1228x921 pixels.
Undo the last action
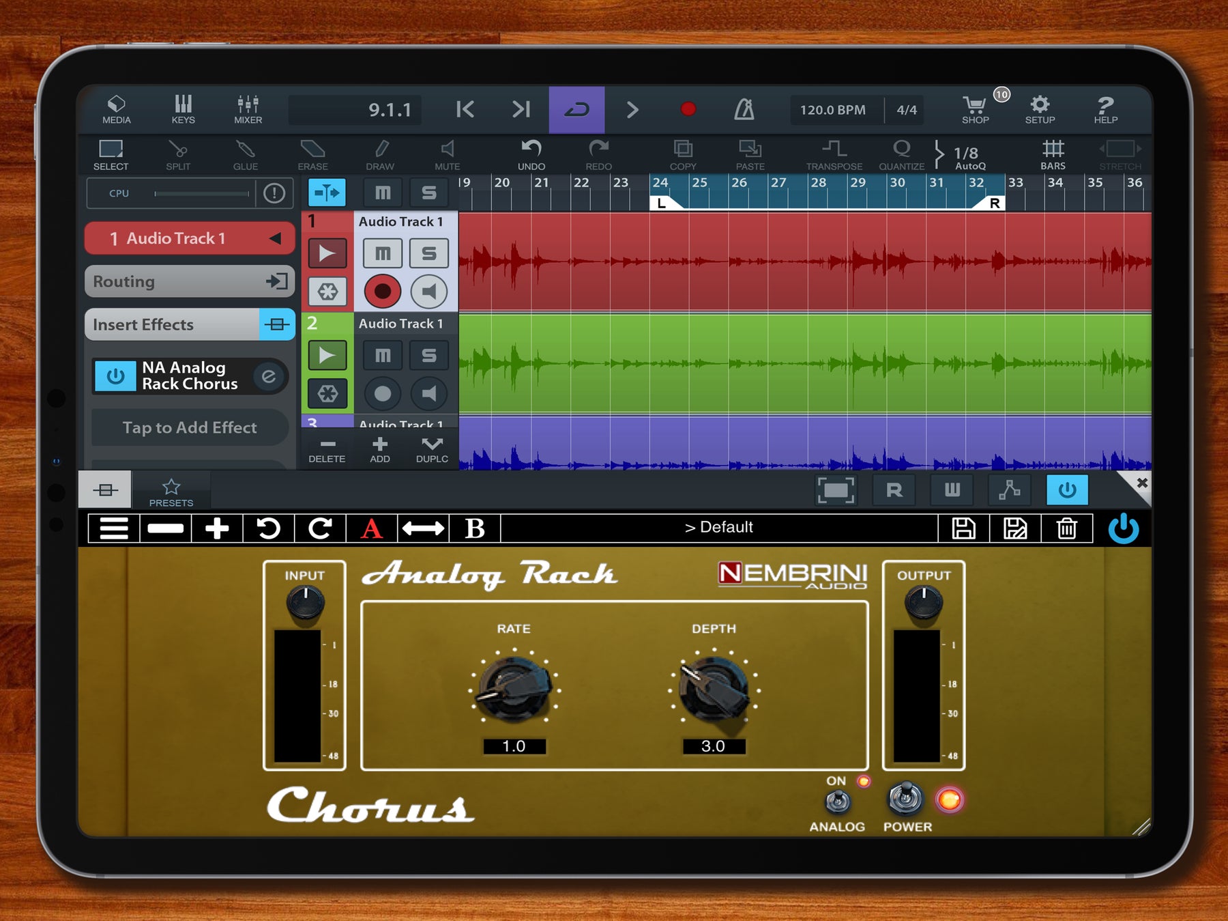click(531, 156)
